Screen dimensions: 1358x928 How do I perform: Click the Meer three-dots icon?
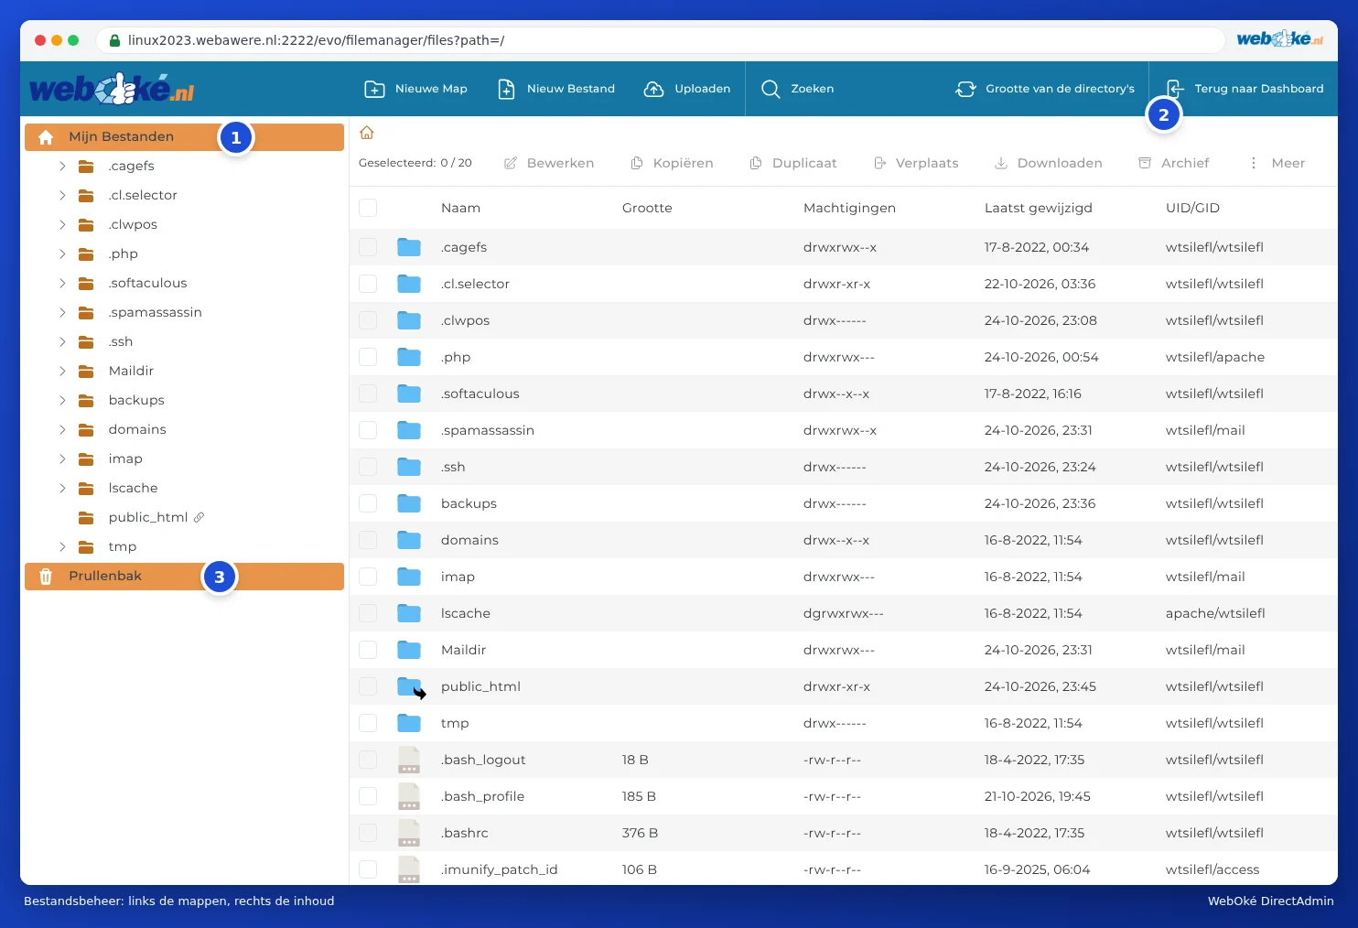tap(1254, 163)
